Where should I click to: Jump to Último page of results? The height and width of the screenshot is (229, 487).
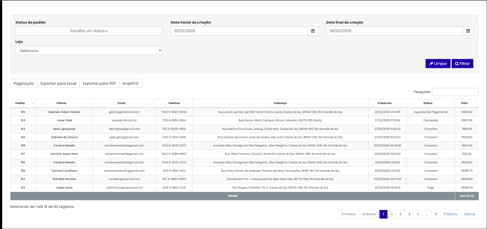pos(469,214)
